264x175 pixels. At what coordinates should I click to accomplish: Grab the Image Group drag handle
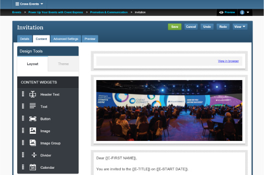click(x=23, y=143)
